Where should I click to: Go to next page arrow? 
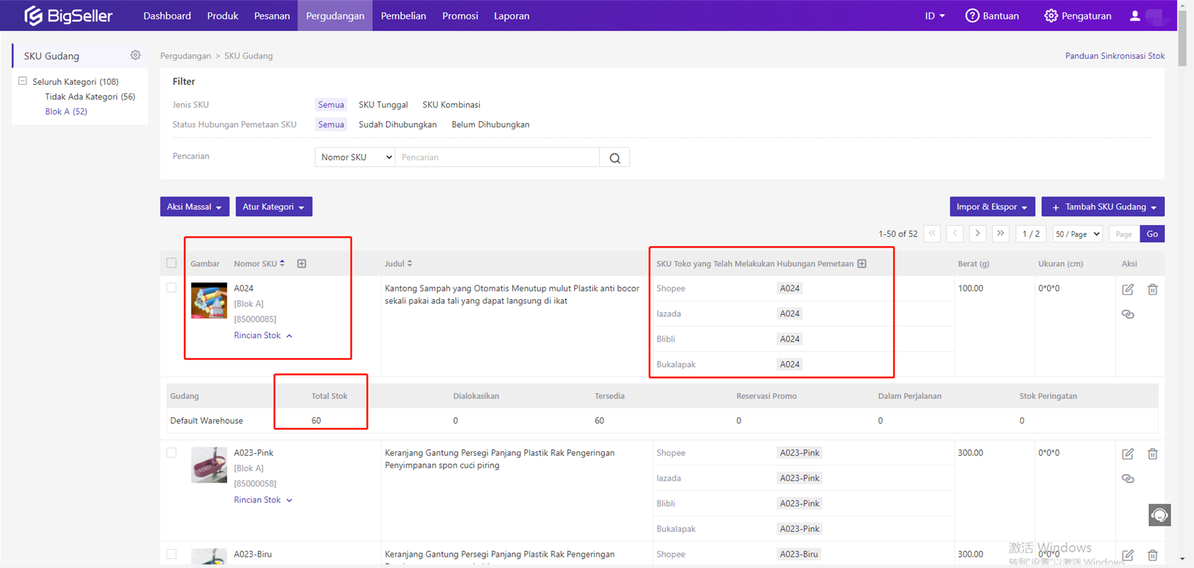978,233
